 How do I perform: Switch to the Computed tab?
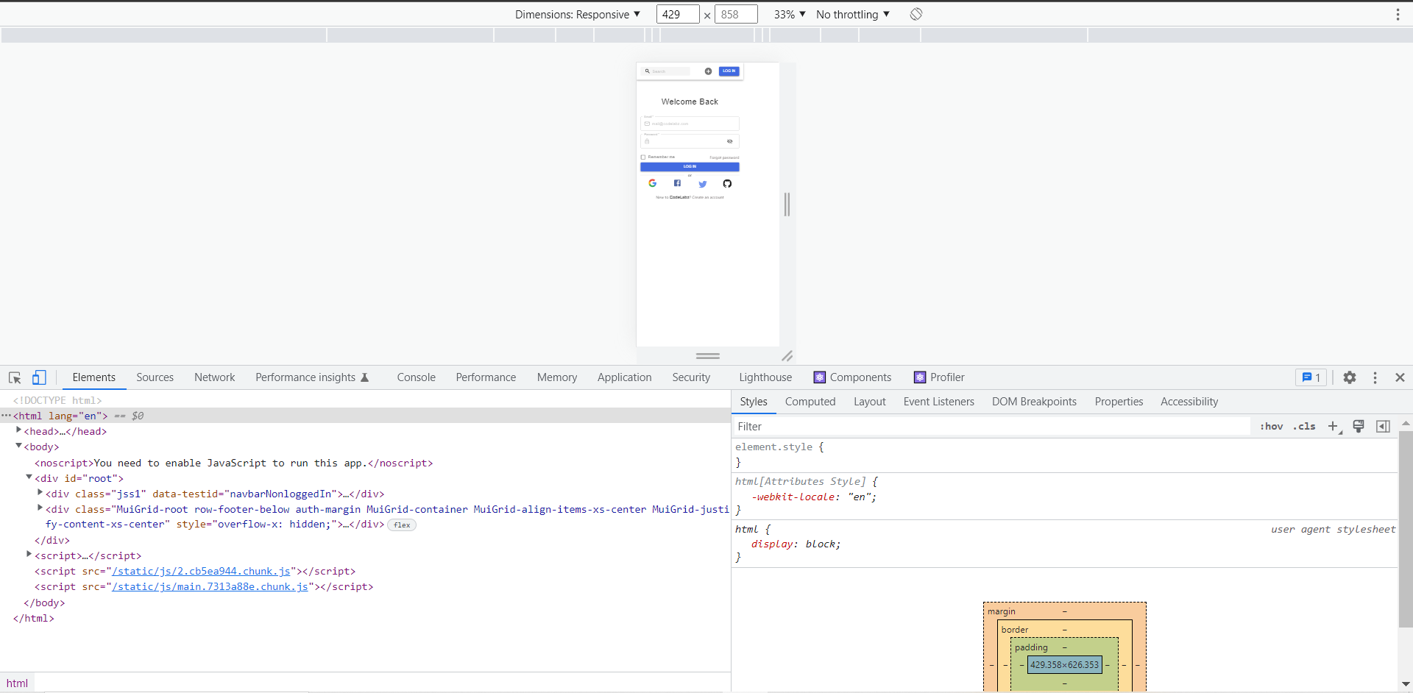pos(810,402)
